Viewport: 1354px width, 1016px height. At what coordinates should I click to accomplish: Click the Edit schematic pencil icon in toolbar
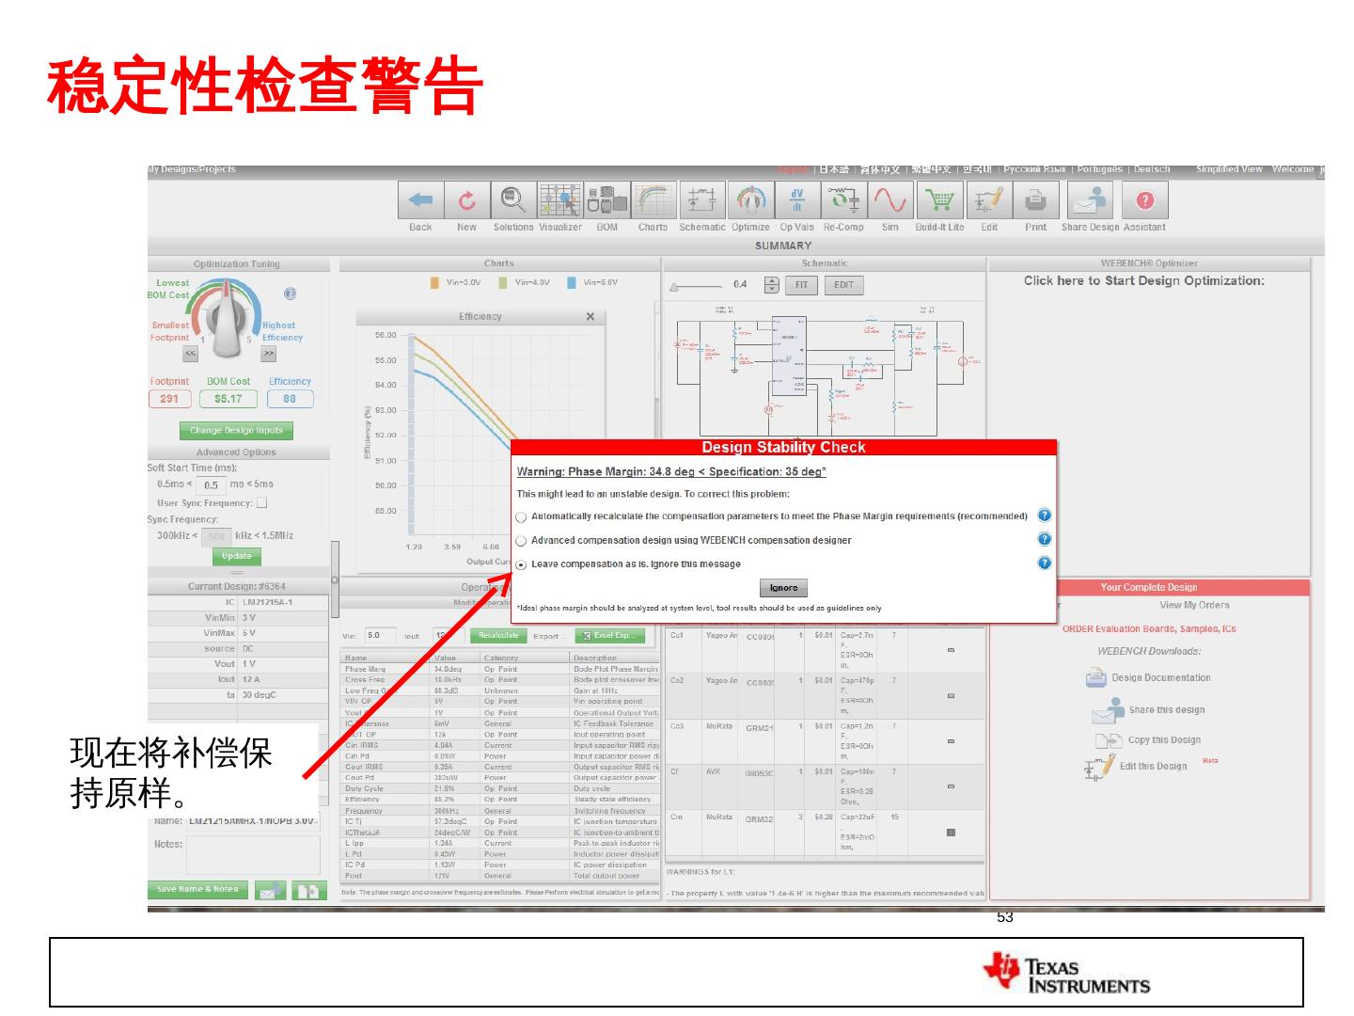pyautogui.click(x=988, y=199)
